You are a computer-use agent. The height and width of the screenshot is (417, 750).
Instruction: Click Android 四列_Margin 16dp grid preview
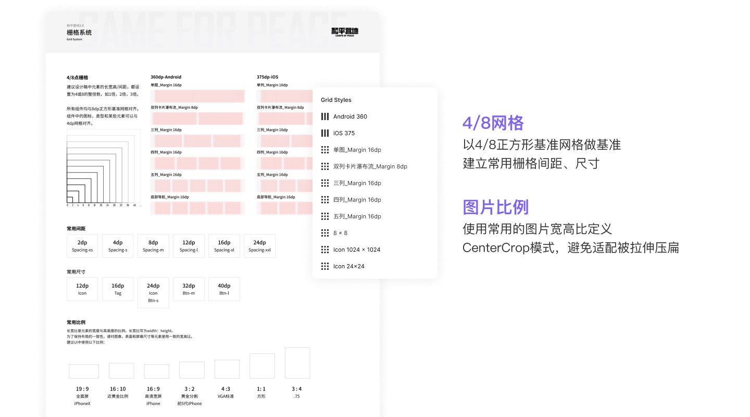pyautogui.click(x=197, y=163)
